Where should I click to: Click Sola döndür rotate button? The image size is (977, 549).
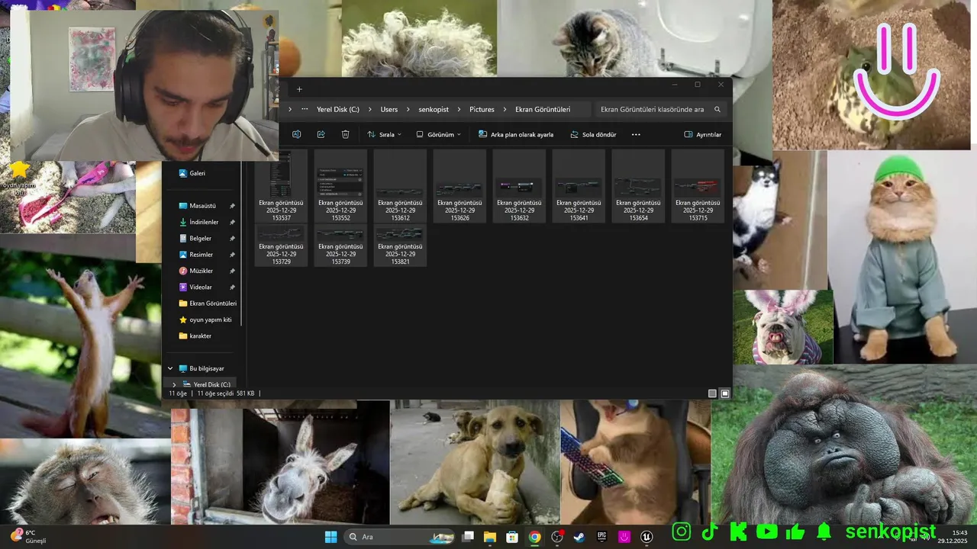point(593,134)
